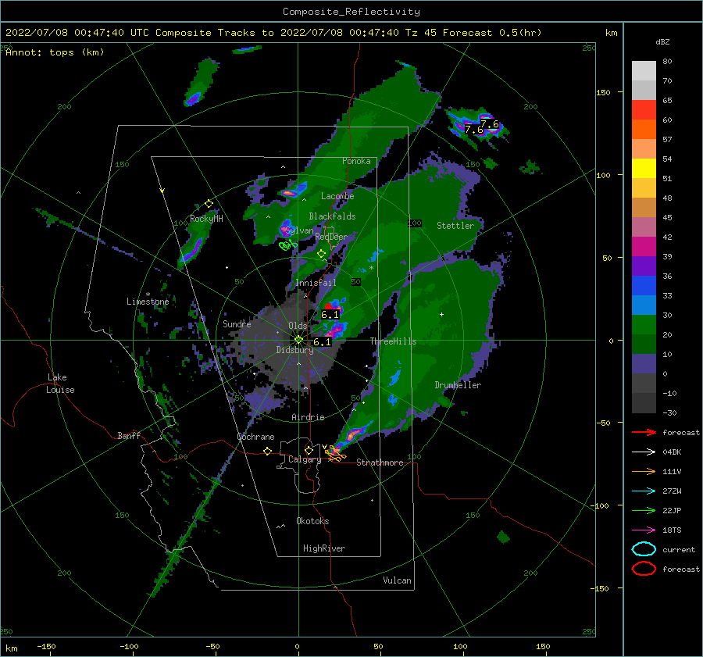The width and height of the screenshot is (703, 657).
Task: Select radar-center diamond marker at Olds
Action: [298, 340]
